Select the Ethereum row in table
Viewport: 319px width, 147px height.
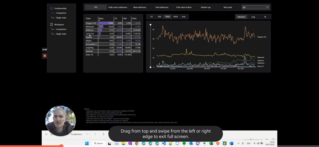tap(113, 27)
